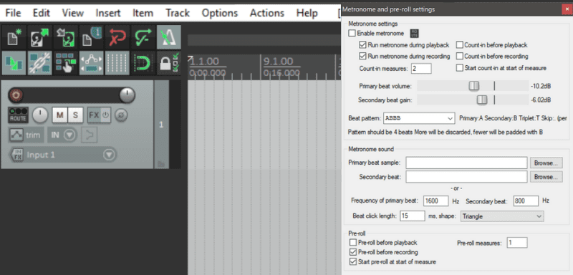Enable Pre-roll before playback
Screen dimensions: 573x275
pos(353,242)
